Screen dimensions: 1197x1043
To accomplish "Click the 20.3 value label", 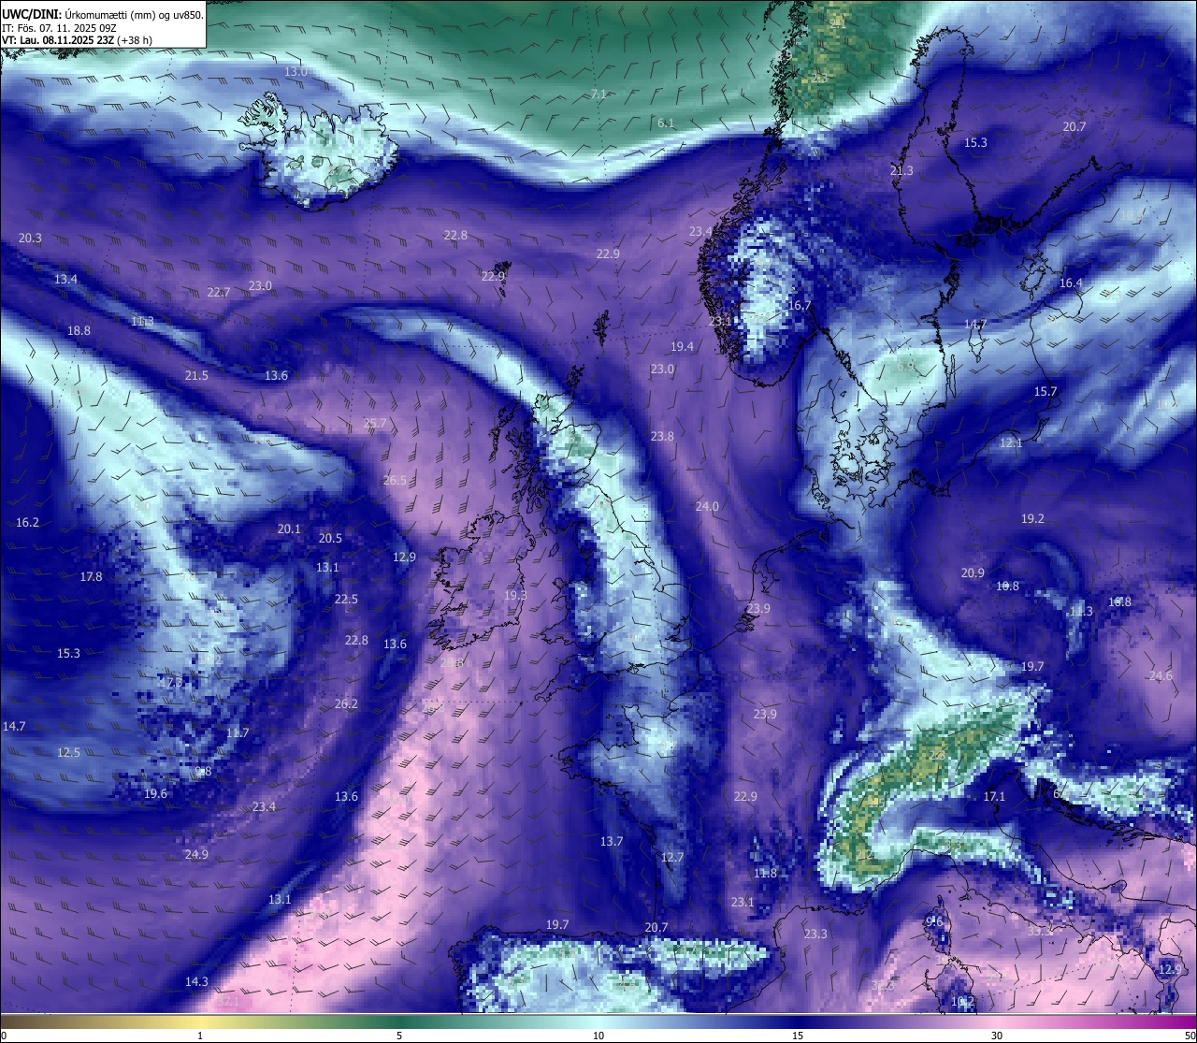I will [x=30, y=239].
